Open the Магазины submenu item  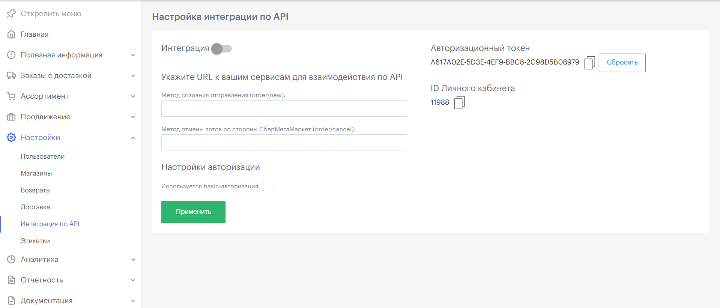click(36, 173)
